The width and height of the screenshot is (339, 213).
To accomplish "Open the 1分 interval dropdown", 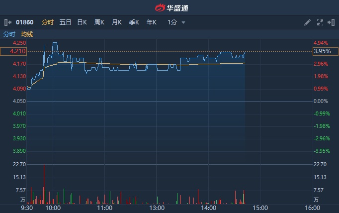I will pyautogui.click(x=176, y=22).
